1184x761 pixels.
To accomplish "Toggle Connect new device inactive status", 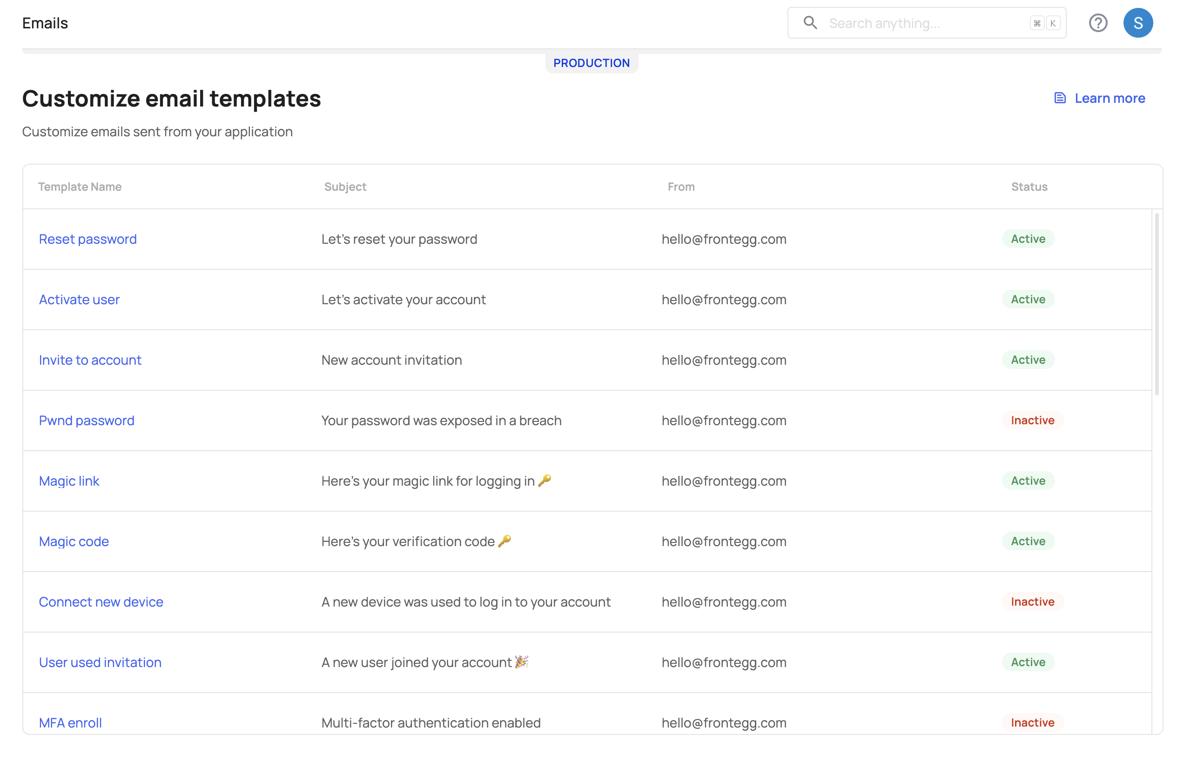I will [1033, 601].
